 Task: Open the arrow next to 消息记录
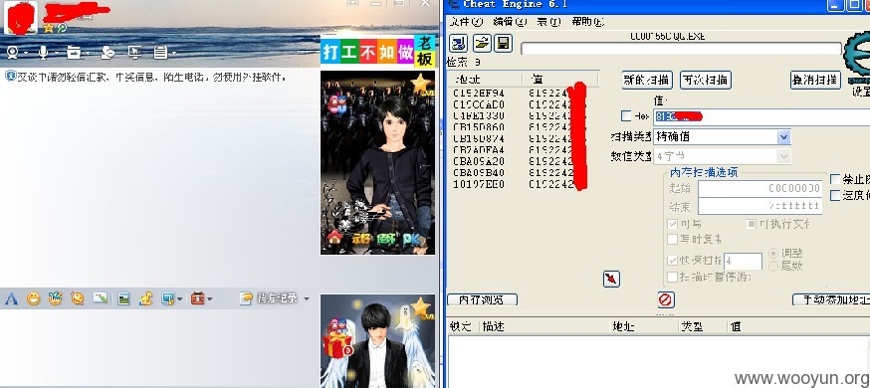pyautogui.click(x=306, y=299)
